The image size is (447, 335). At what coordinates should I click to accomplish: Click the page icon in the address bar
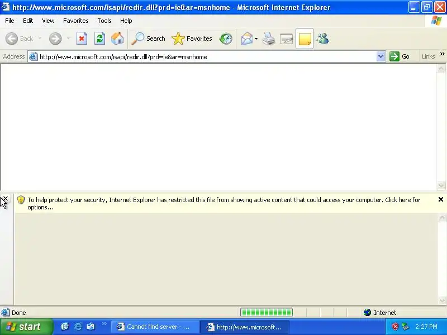tap(34, 56)
